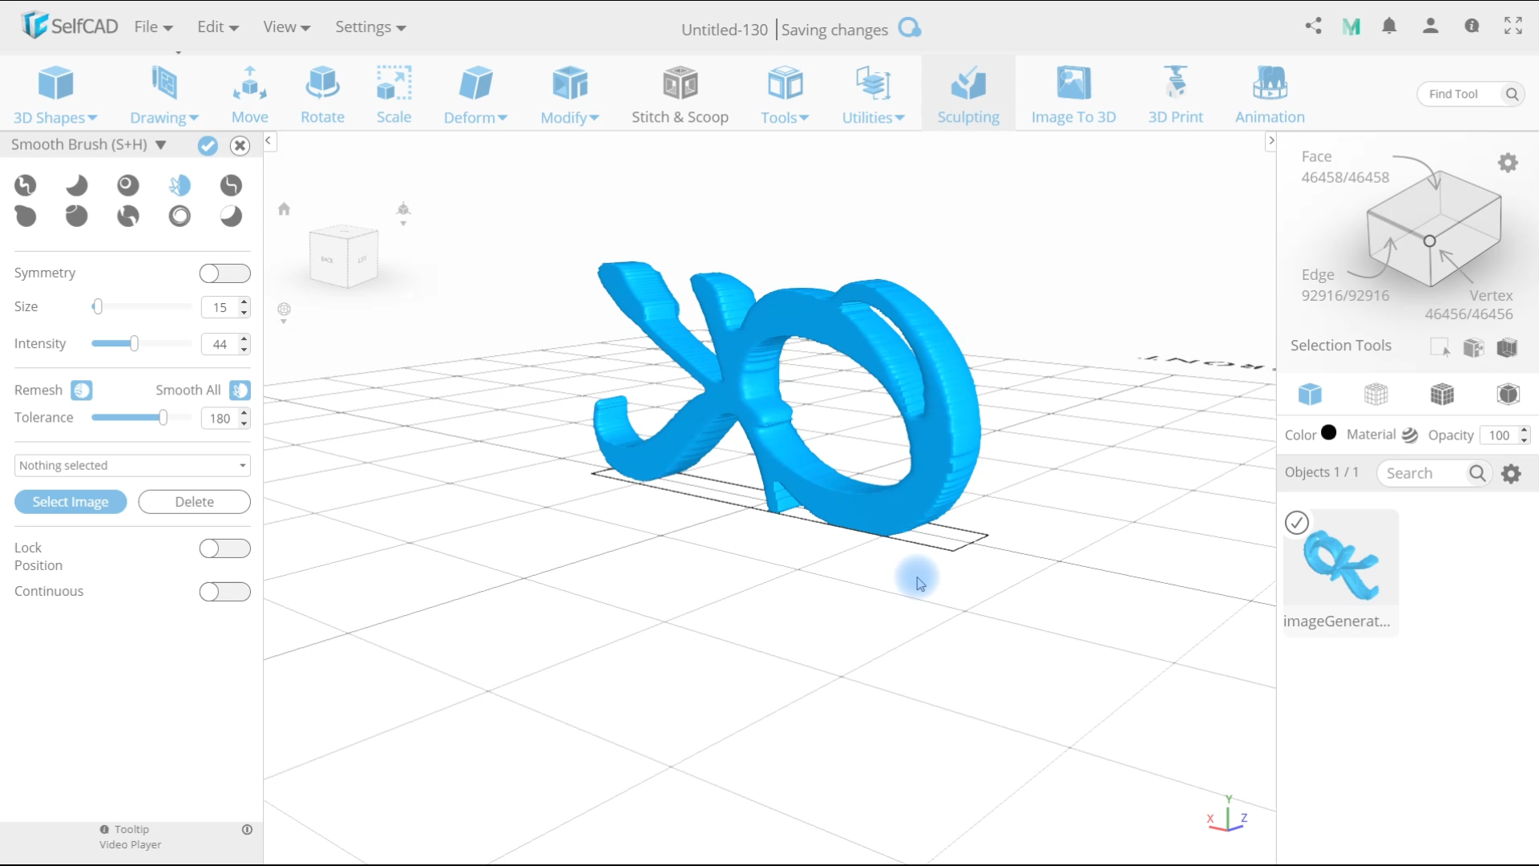
Task: Open the 3D Print tool
Action: (1176, 94)
